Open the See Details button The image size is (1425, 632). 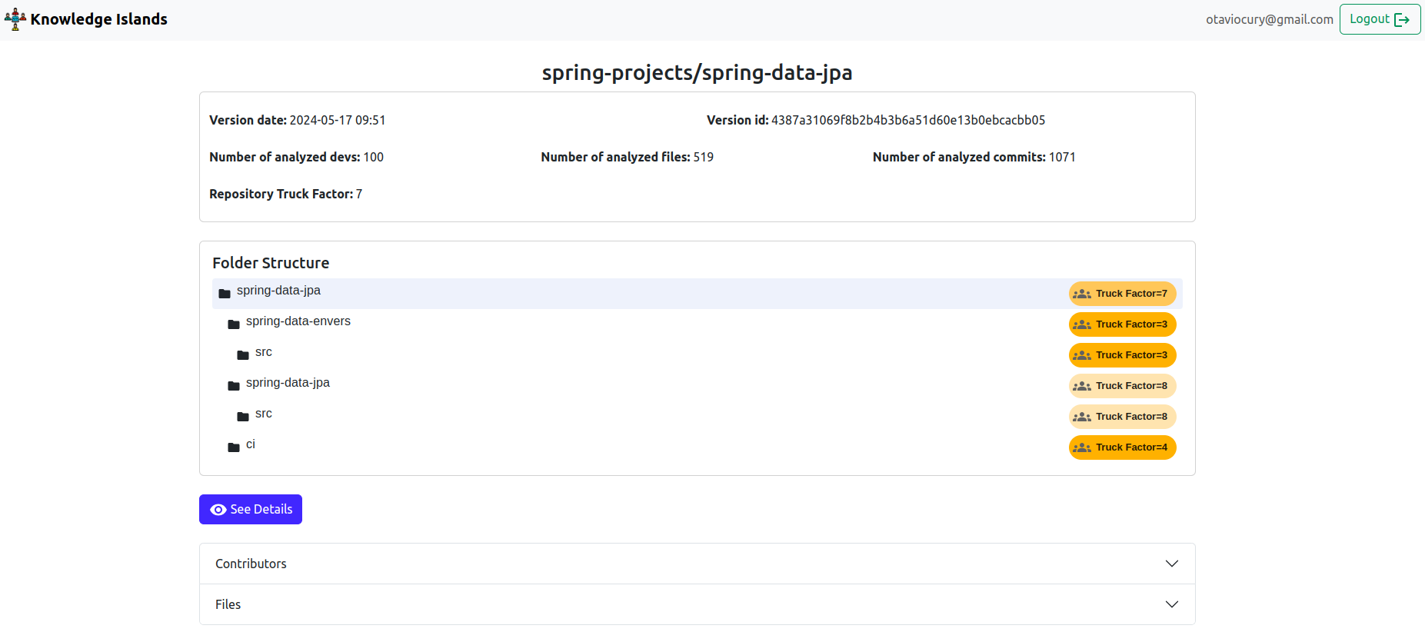pos(251,510)
